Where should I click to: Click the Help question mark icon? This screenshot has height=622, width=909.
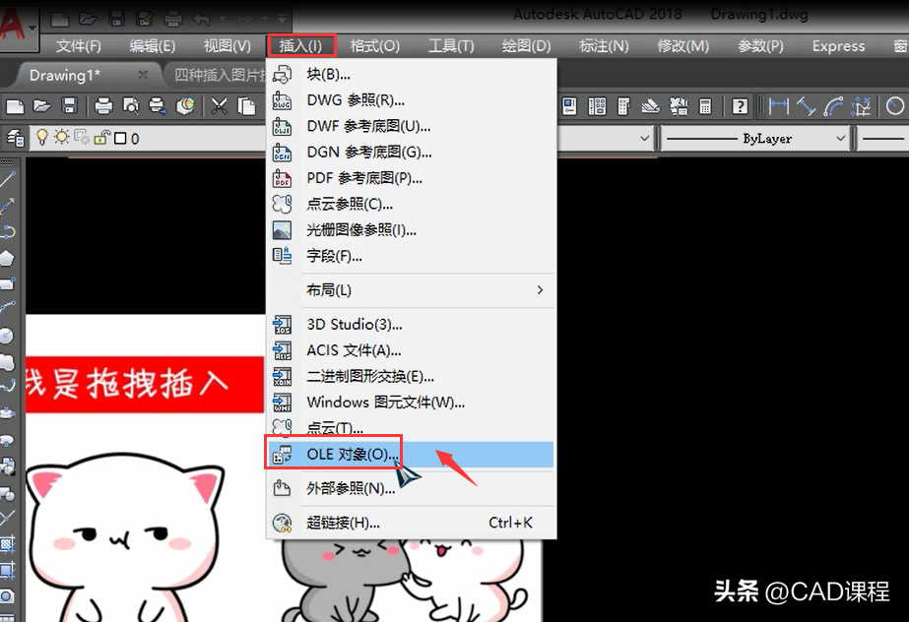(740, 106)
